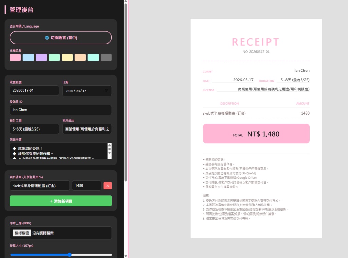The height and width of the screenshot is (258, 348).
Task: Click inside the 備註內容 notes textarea
Action: pos(58,151)
